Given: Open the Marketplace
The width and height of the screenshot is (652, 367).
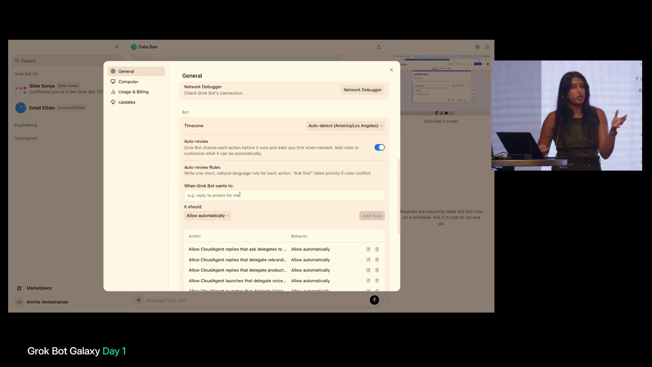Looking at the screenshot, I should [34, 288].
